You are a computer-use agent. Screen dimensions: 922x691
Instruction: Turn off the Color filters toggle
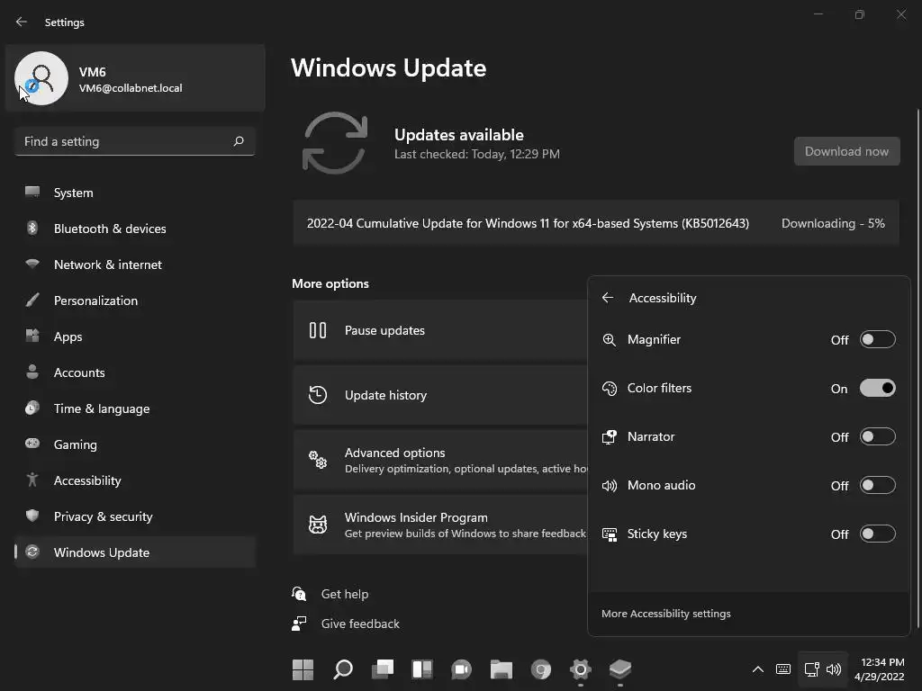(x=877, y=388)
